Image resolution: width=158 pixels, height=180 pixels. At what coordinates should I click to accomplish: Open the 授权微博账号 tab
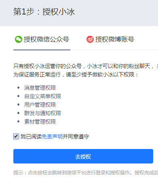[110, 39]
